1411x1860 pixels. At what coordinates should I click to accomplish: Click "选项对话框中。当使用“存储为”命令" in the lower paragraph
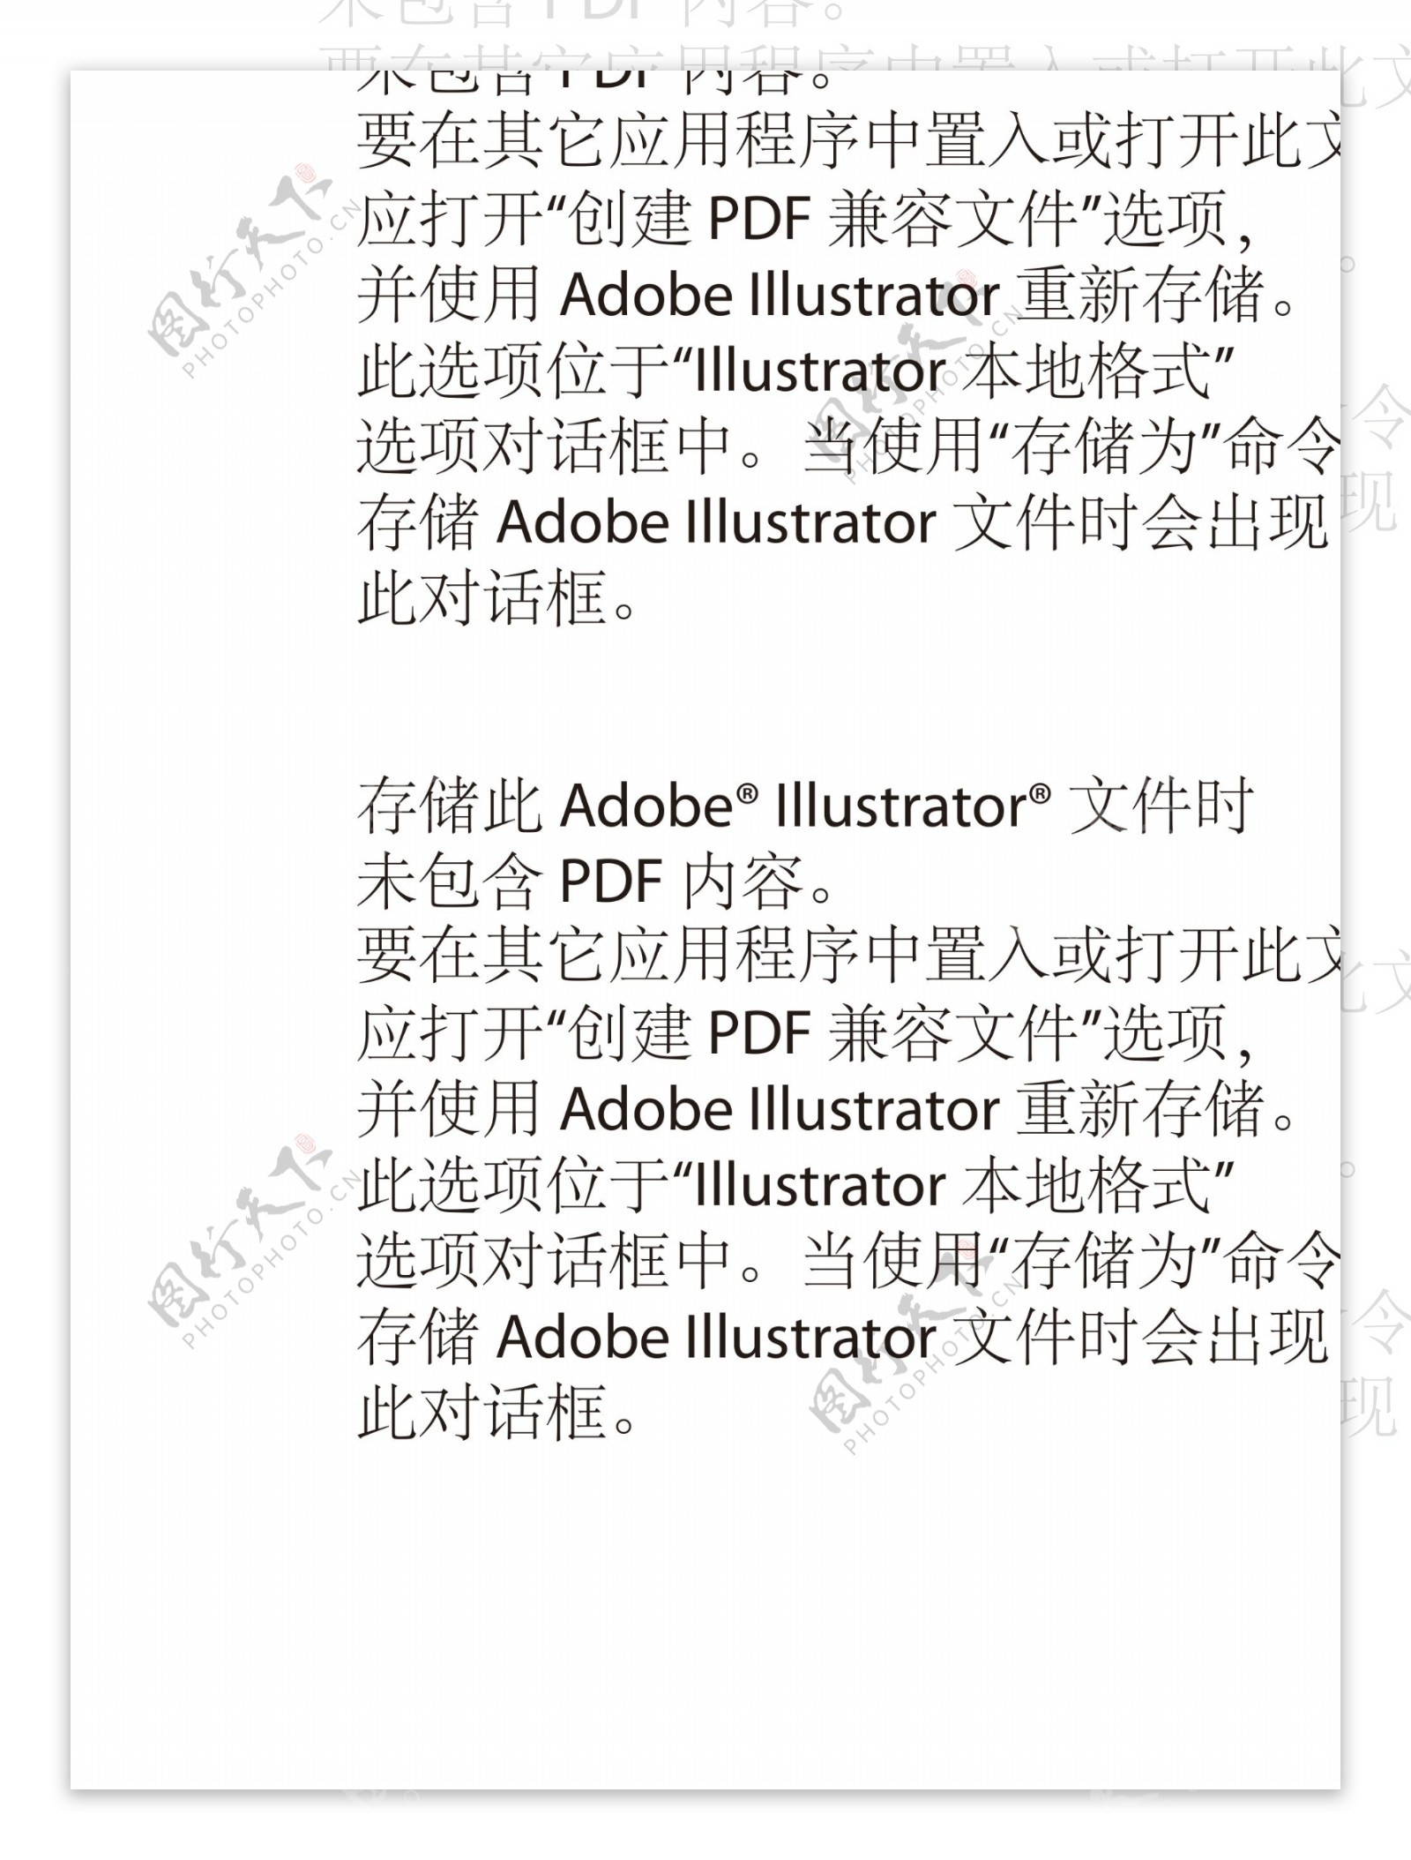point(848,1260)
